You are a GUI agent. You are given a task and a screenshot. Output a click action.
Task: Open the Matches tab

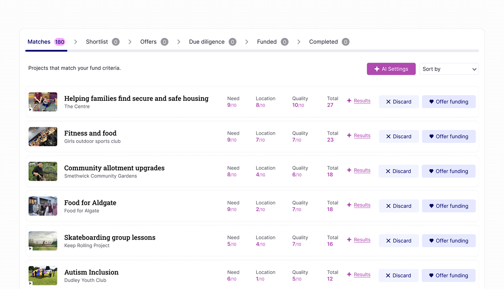pos(46,42)
